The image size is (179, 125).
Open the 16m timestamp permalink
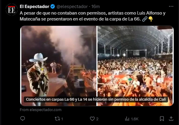(x=95, y=7)
